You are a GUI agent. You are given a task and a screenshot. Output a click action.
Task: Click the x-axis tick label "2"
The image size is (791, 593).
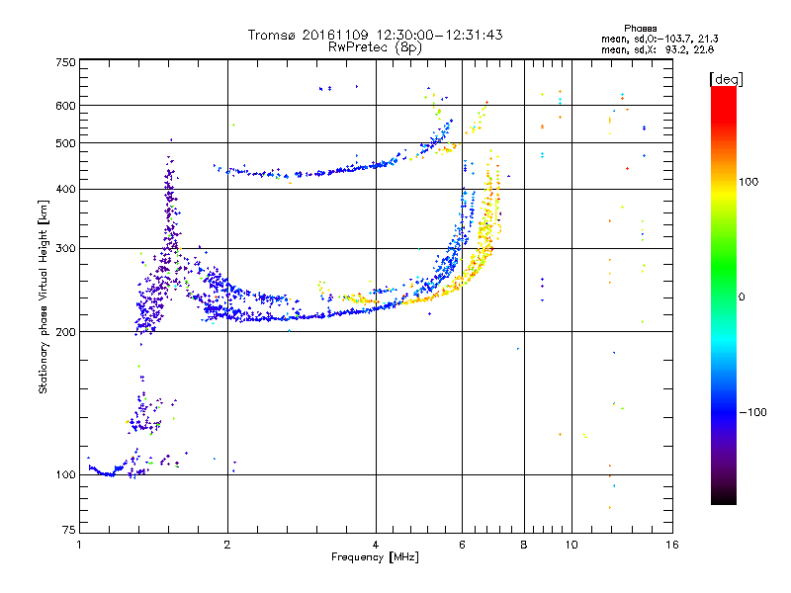click(x=227, y=545)
